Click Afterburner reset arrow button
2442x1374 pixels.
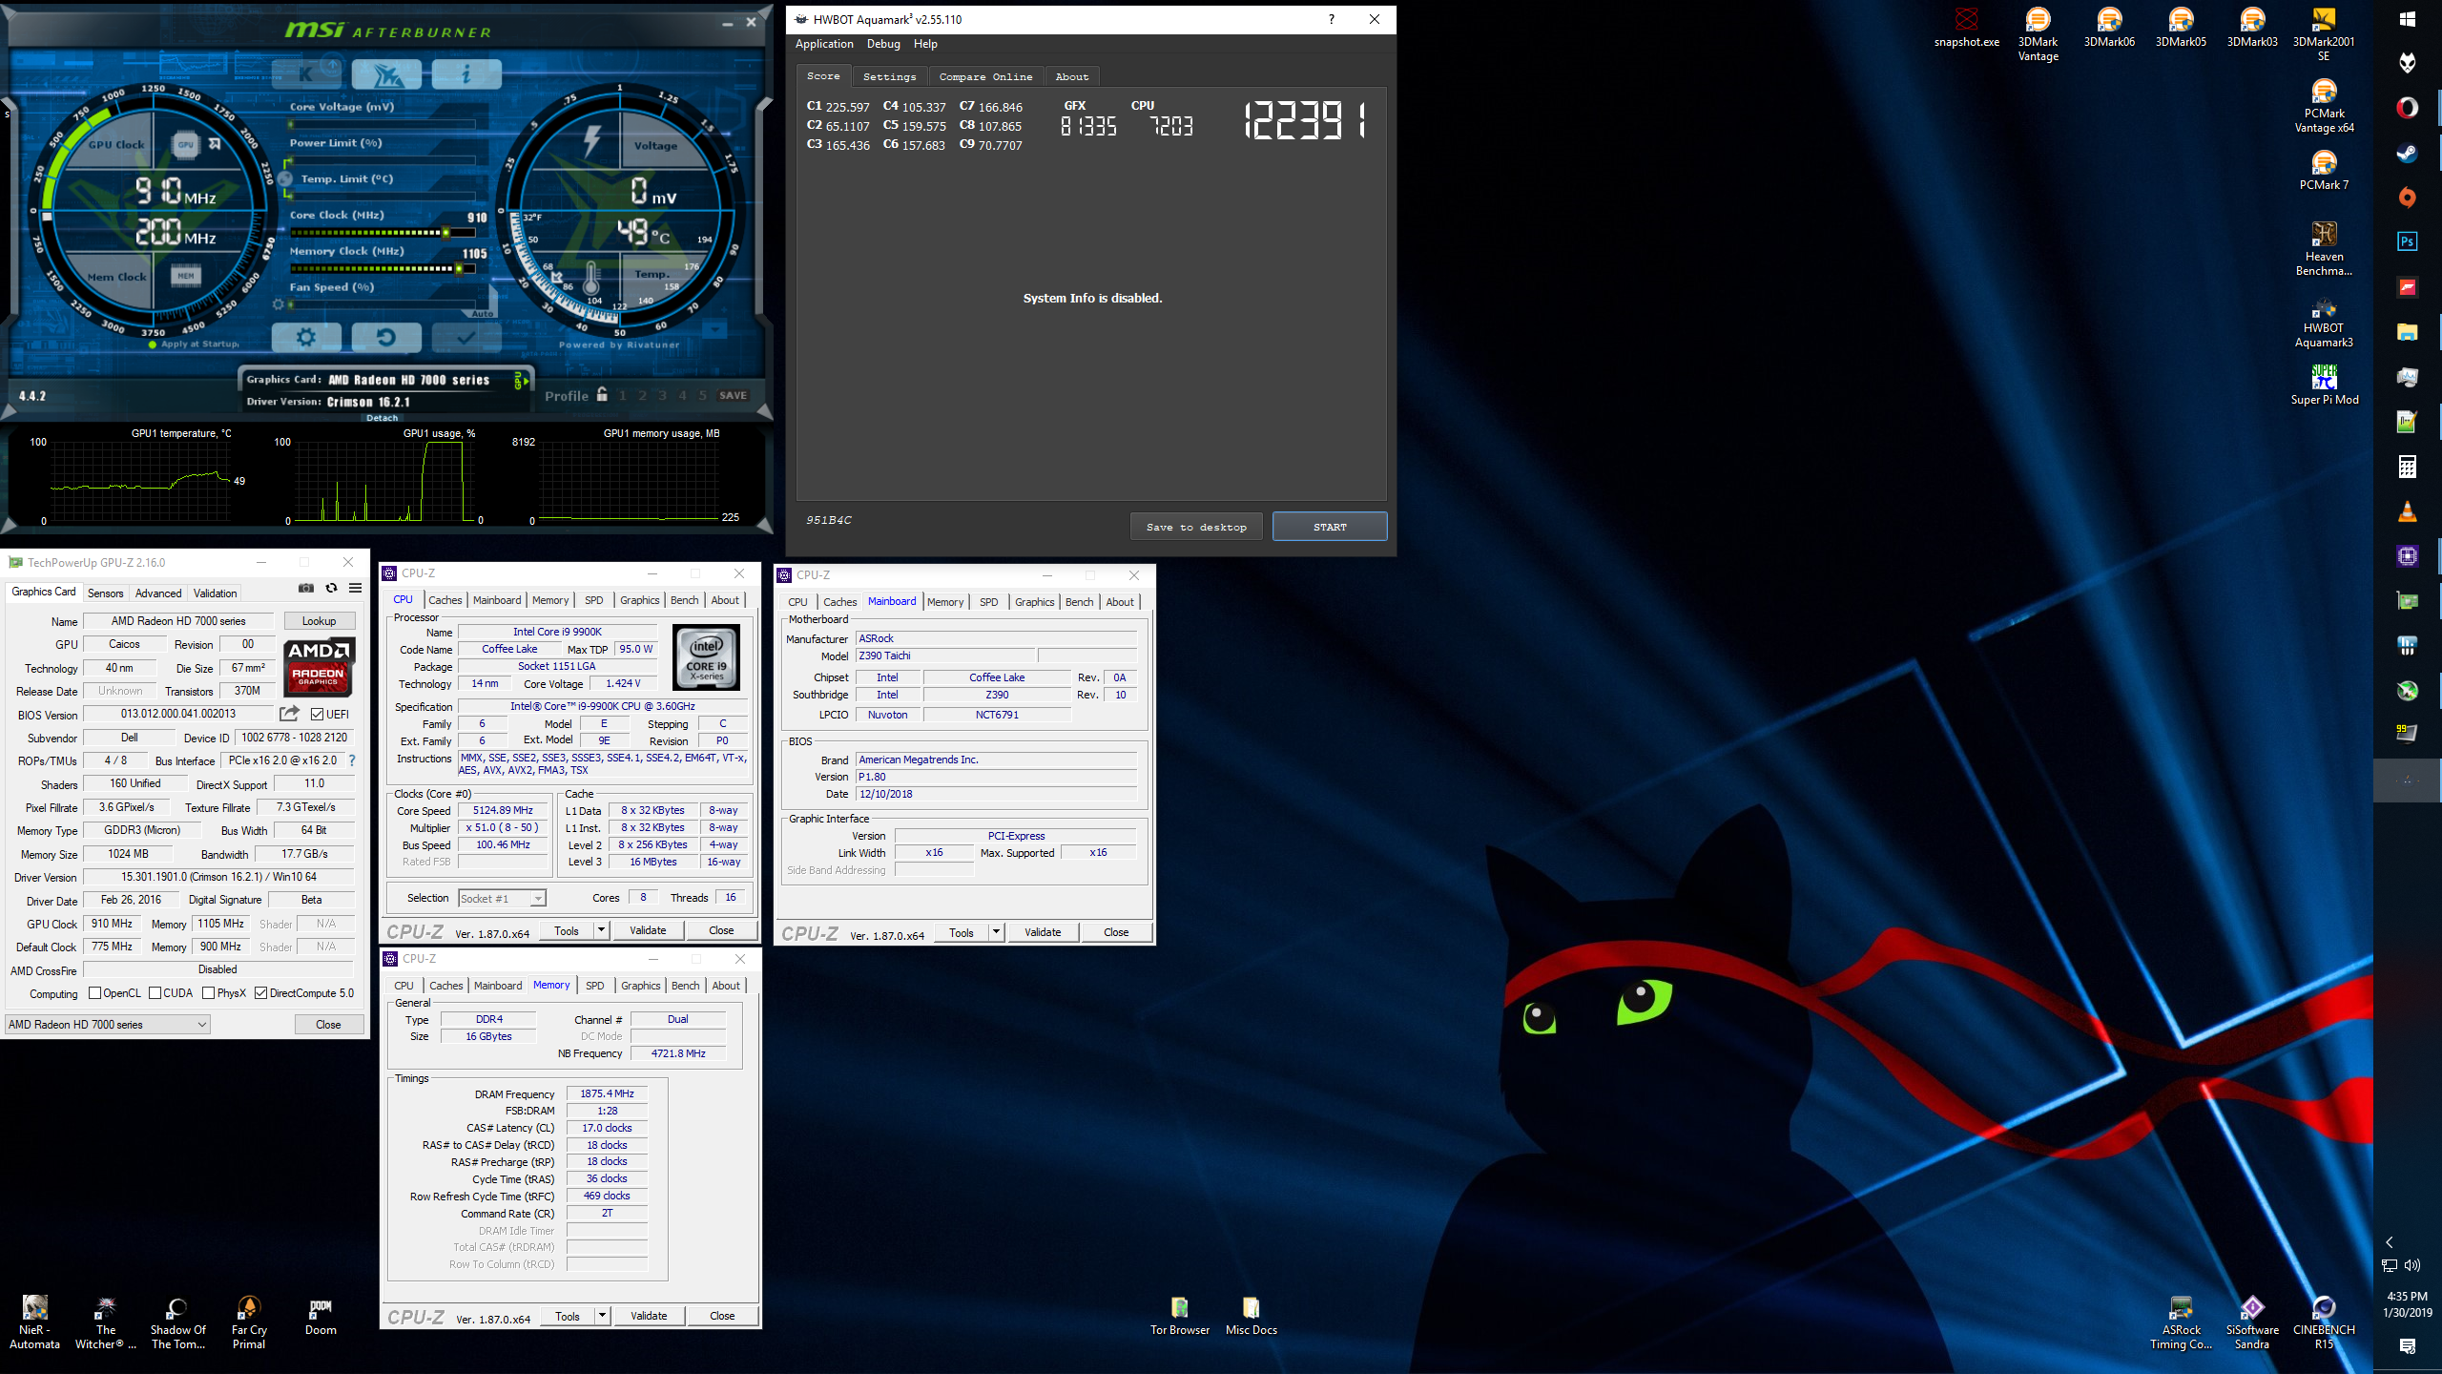click(386, 337)
